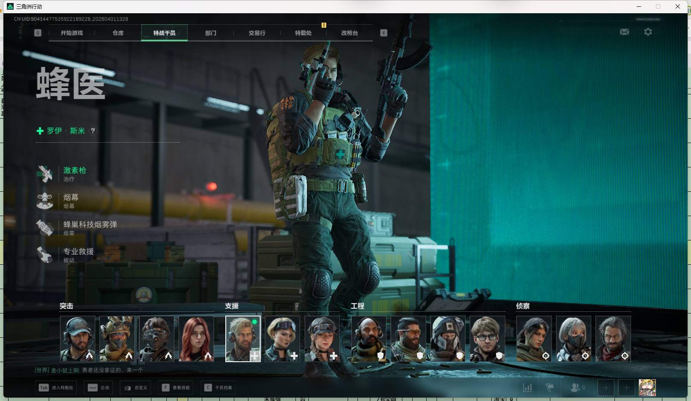Click the Q previous-tab key icon
Image resolution: width=691 pixels, height=401 pixels.
click(x=38, y=33)
